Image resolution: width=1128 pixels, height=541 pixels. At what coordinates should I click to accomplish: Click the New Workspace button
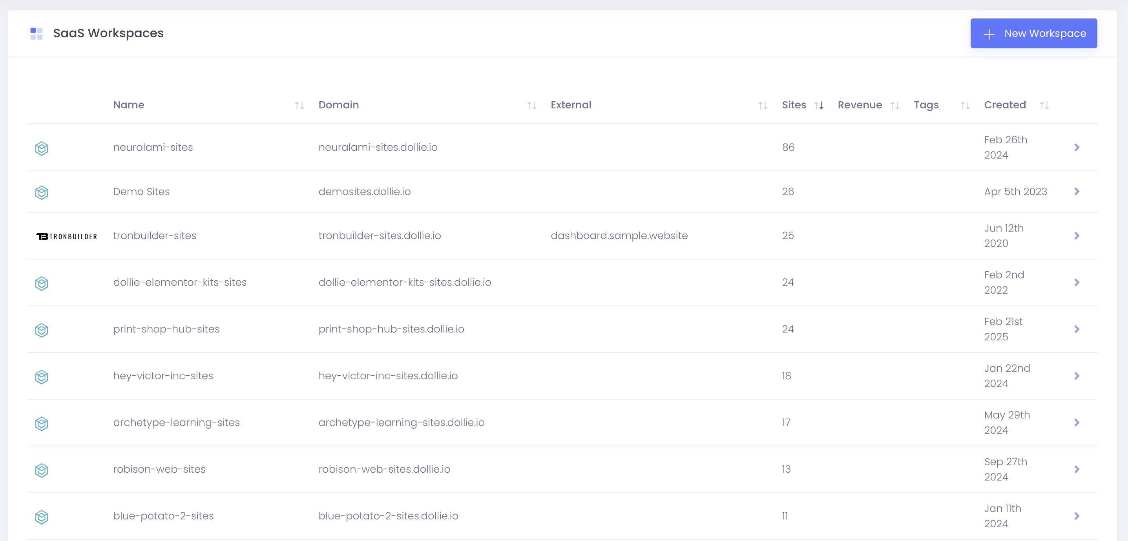click(1033, 33)
